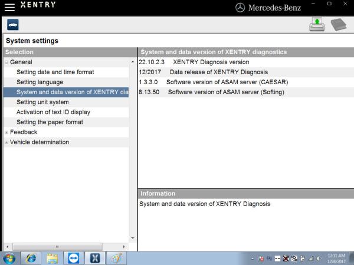Open the Paint taskbar icon
Screen dimensions: 354x265
[x=116, y=259]
